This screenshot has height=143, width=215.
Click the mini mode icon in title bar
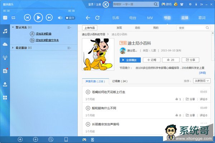(x=201, y=4)
